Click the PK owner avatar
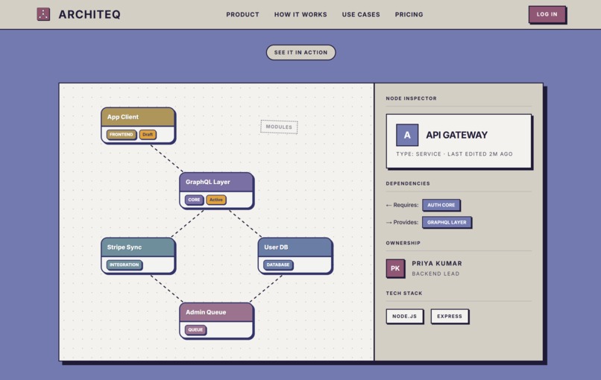This screenshot has width=601, height=380. point(395,268)
